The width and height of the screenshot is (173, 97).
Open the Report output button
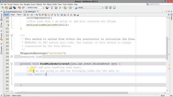(16, 95)
